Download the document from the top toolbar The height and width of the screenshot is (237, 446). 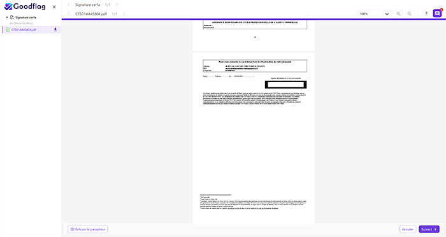426,13
